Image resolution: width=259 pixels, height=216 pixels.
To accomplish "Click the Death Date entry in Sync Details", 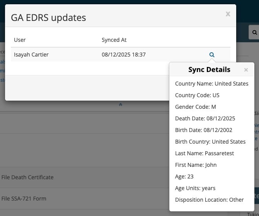I will pos(205,118).
